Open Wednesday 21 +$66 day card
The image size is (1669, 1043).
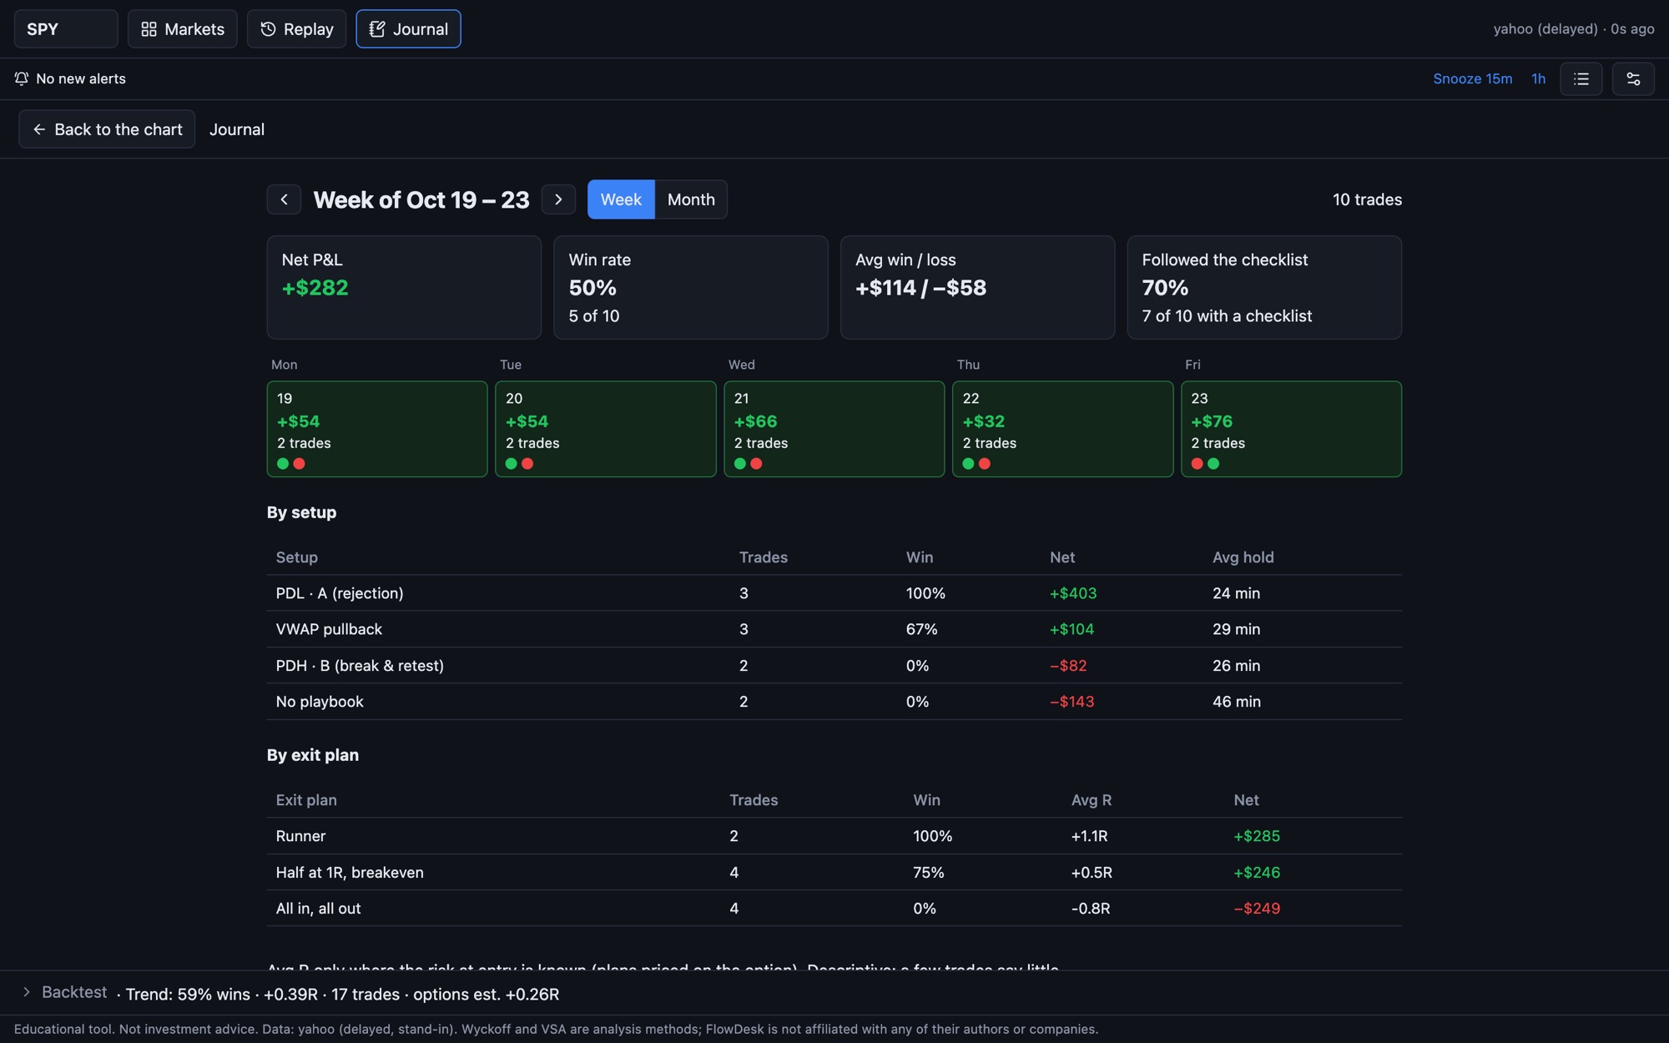click(x=834, y=429)
